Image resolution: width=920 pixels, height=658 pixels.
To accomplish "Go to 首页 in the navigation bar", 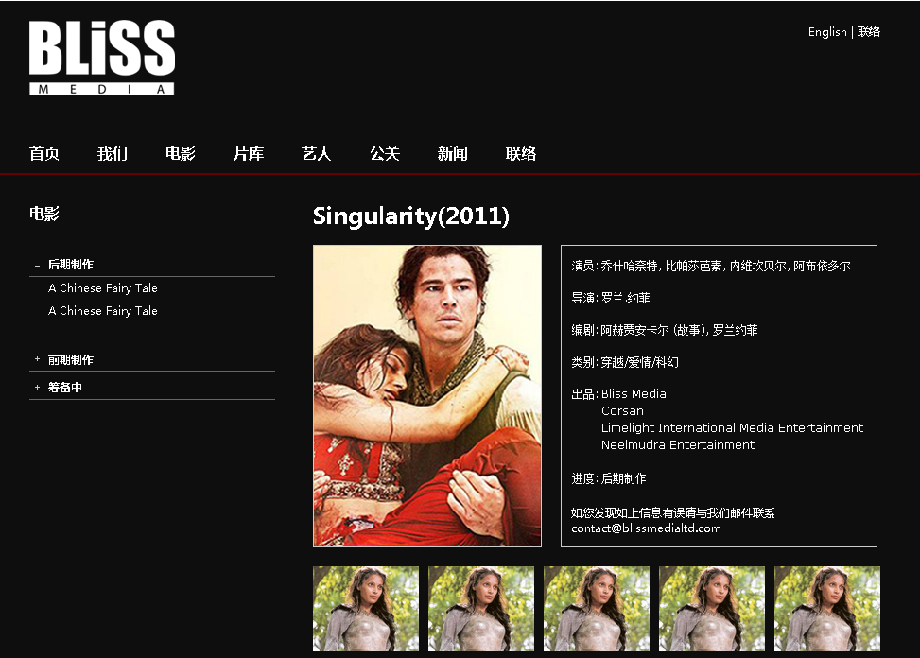I will (44, 154).
